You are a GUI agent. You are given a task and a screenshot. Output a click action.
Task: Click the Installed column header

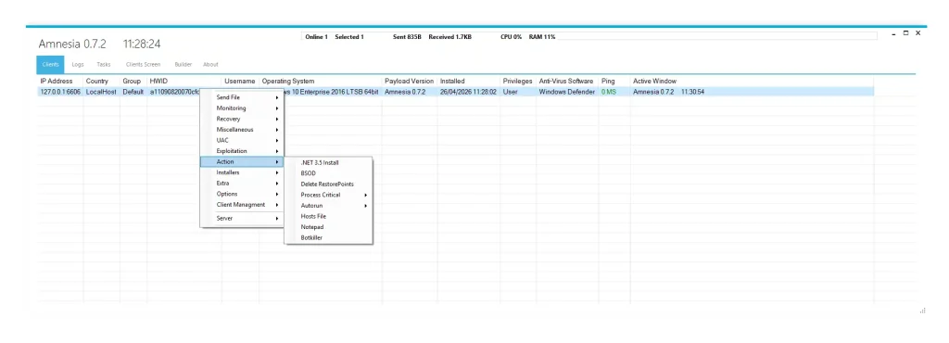tap(468, 81)
